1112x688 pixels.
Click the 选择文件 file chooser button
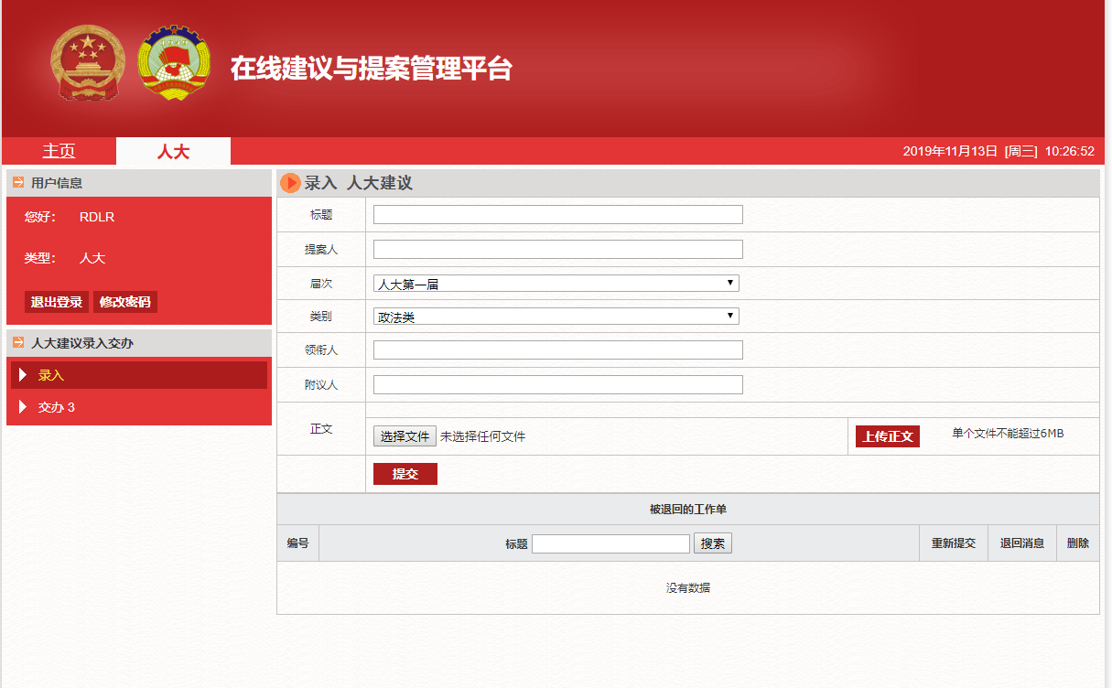point(405,436)
